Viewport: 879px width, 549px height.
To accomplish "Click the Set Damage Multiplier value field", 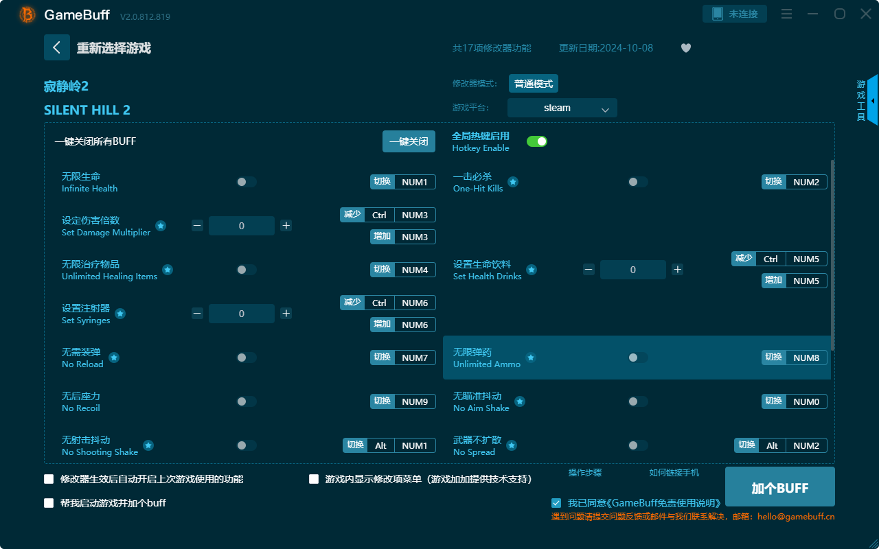I will point(241,225).
